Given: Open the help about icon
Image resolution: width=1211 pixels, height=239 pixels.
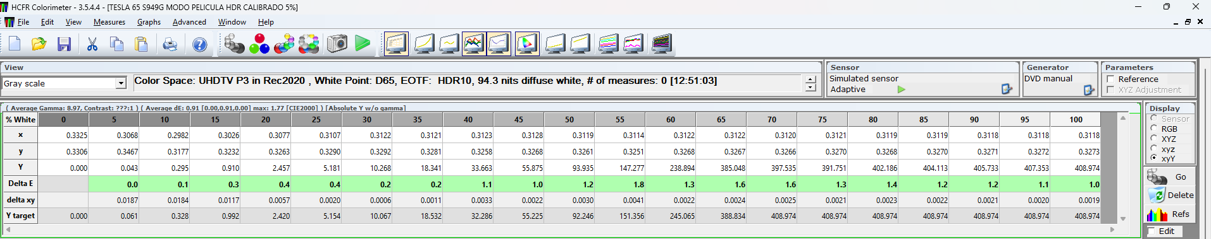Looking at the screenshot, I should 199,44.
